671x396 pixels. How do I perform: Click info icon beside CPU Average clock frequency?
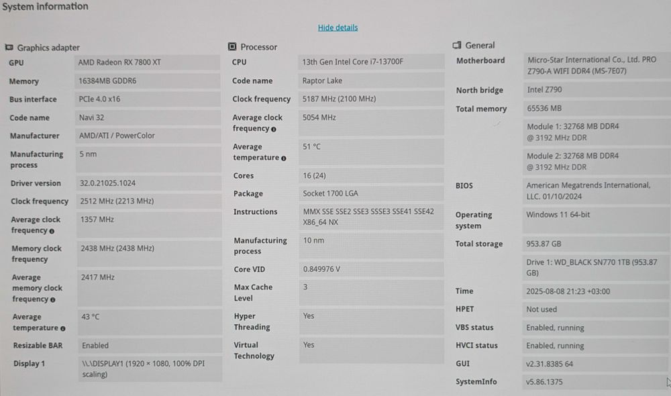(274, 130)
